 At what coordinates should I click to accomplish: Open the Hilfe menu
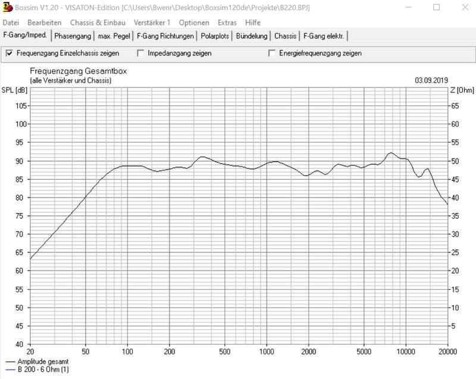(x=252, y=23)
